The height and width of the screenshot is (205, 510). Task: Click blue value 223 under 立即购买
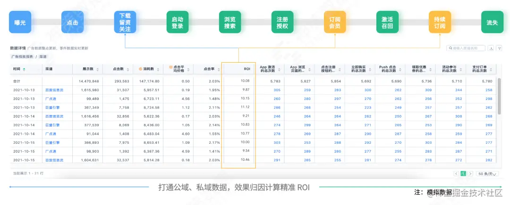pos(368,107)
